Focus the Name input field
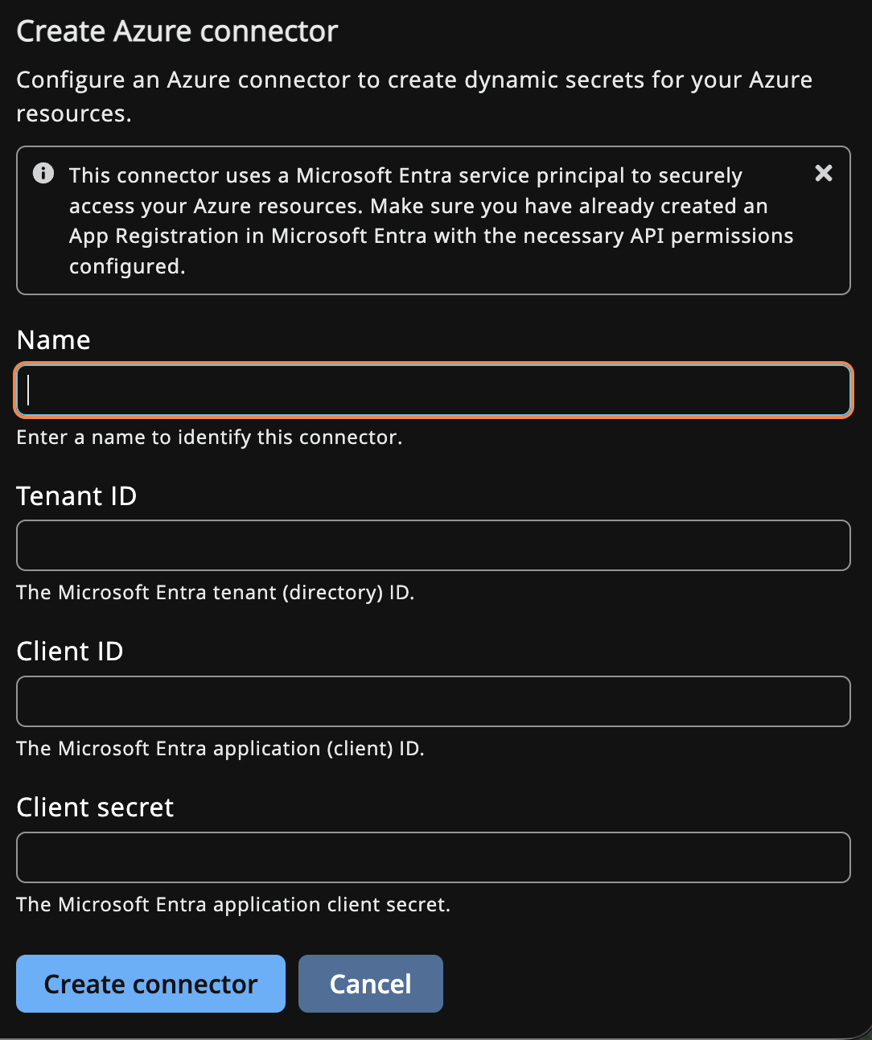The width and height of the screenshot is (872, 1040). tap(434, 390)
